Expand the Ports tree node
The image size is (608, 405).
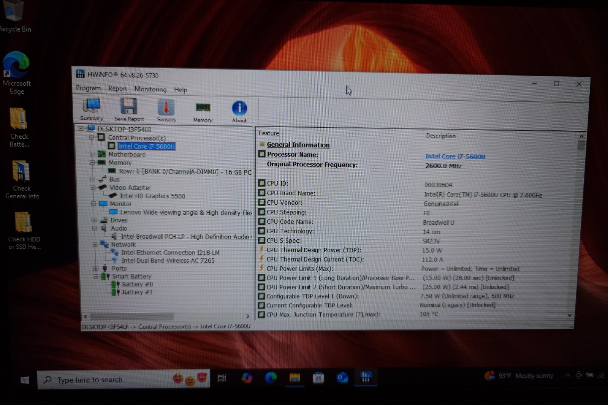tap(95, 268)
